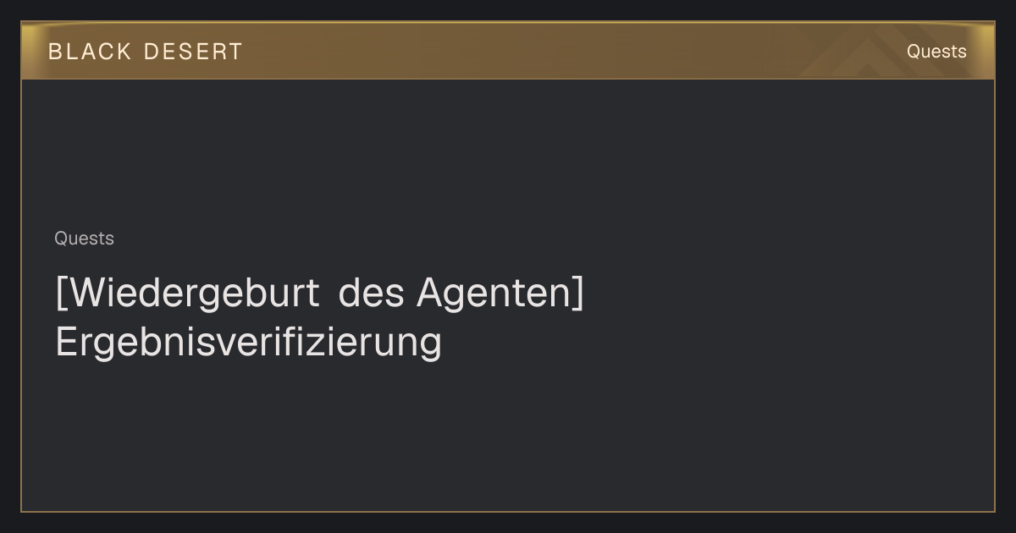Click the dark card area above the breadcrumb
The height and width of the screenshot is (533, 1016).
tap(508, 152)
